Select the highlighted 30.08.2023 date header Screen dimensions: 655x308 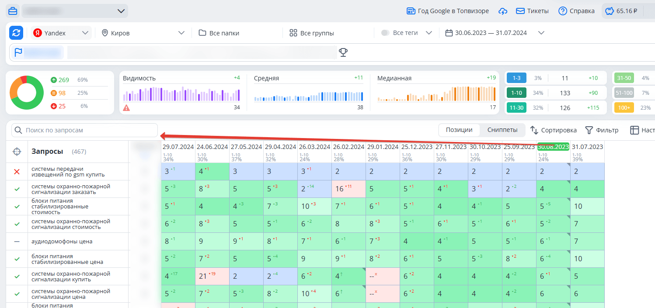pyautogui.click(x=553, y=147)
